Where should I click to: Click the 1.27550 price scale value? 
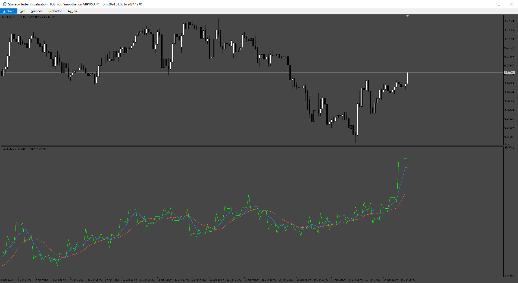(x=509, y=39)
